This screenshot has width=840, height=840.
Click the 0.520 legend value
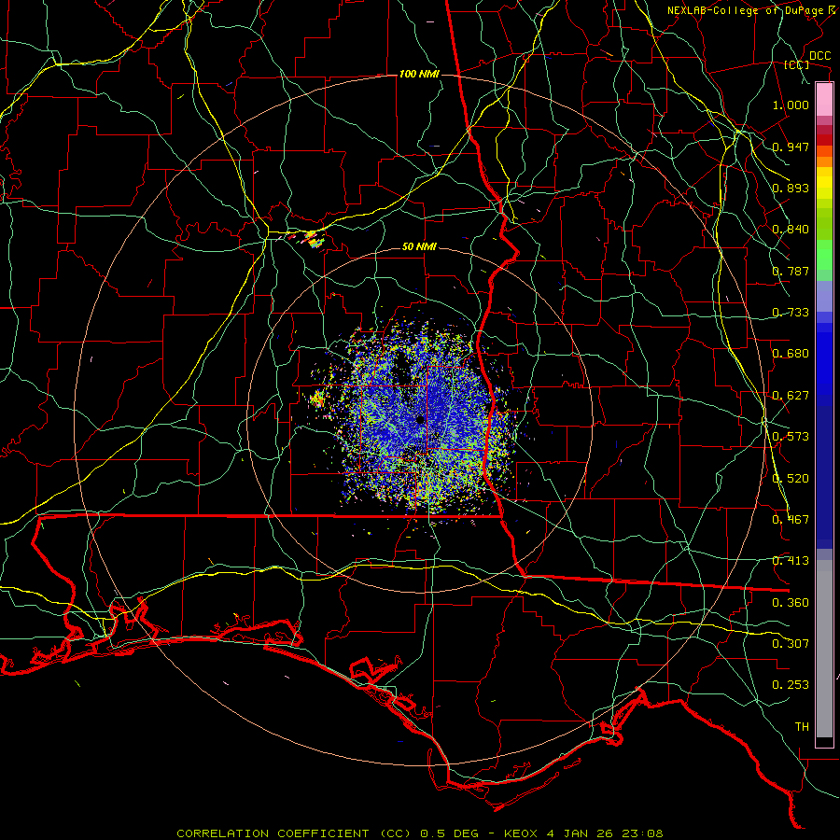791,479
